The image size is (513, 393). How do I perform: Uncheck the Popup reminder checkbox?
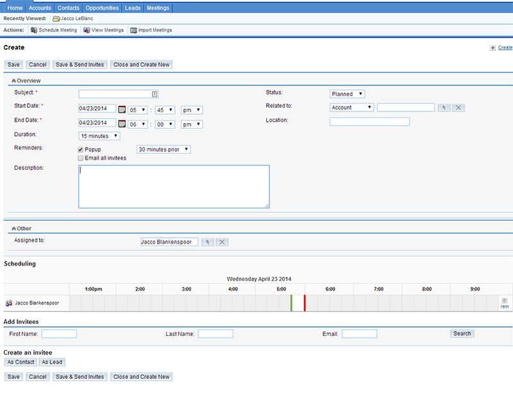80,149
